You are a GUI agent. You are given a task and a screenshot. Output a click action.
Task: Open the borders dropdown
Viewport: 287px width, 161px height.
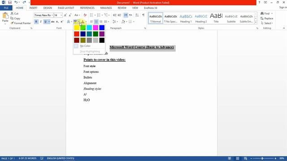[134, 22]
